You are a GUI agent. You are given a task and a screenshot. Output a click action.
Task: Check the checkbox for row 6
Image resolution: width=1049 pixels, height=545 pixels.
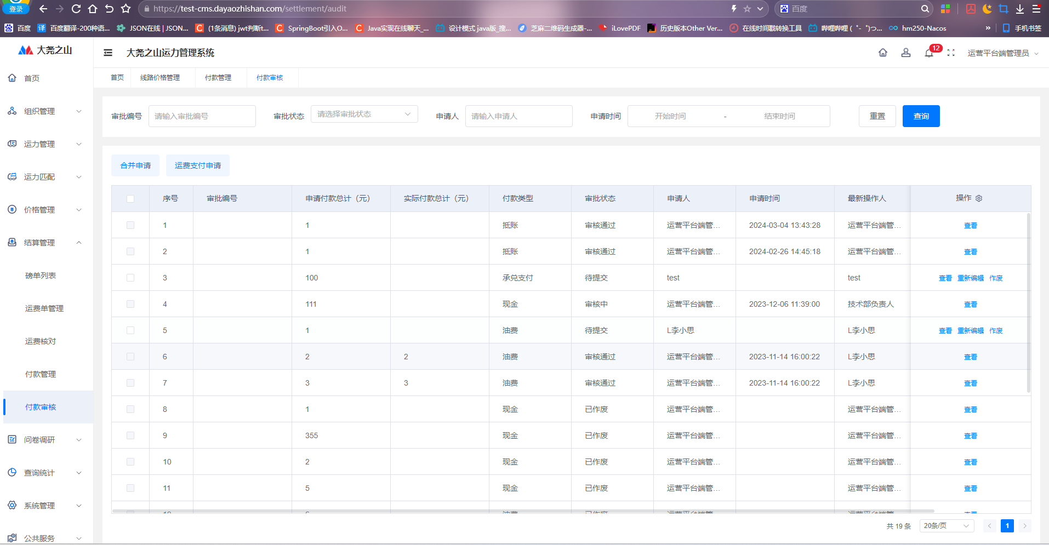(130, 357)
